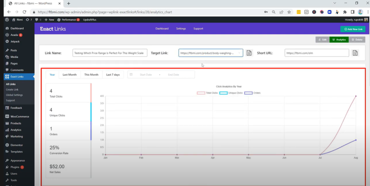Screen dimensions: 370x186
Task: Click End Date field
Action: point(173,75)
